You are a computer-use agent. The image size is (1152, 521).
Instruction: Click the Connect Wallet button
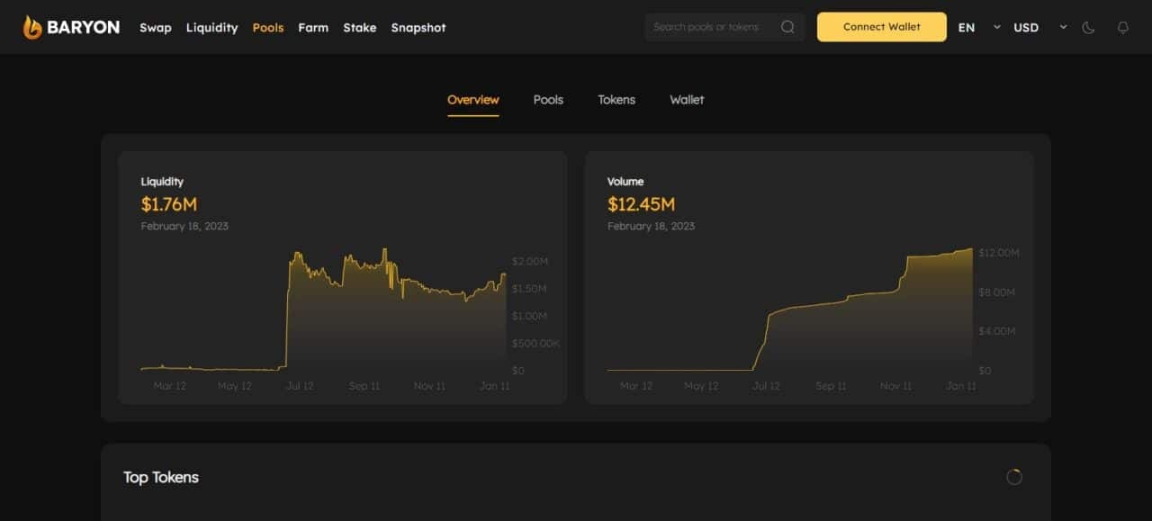point(882,27)
